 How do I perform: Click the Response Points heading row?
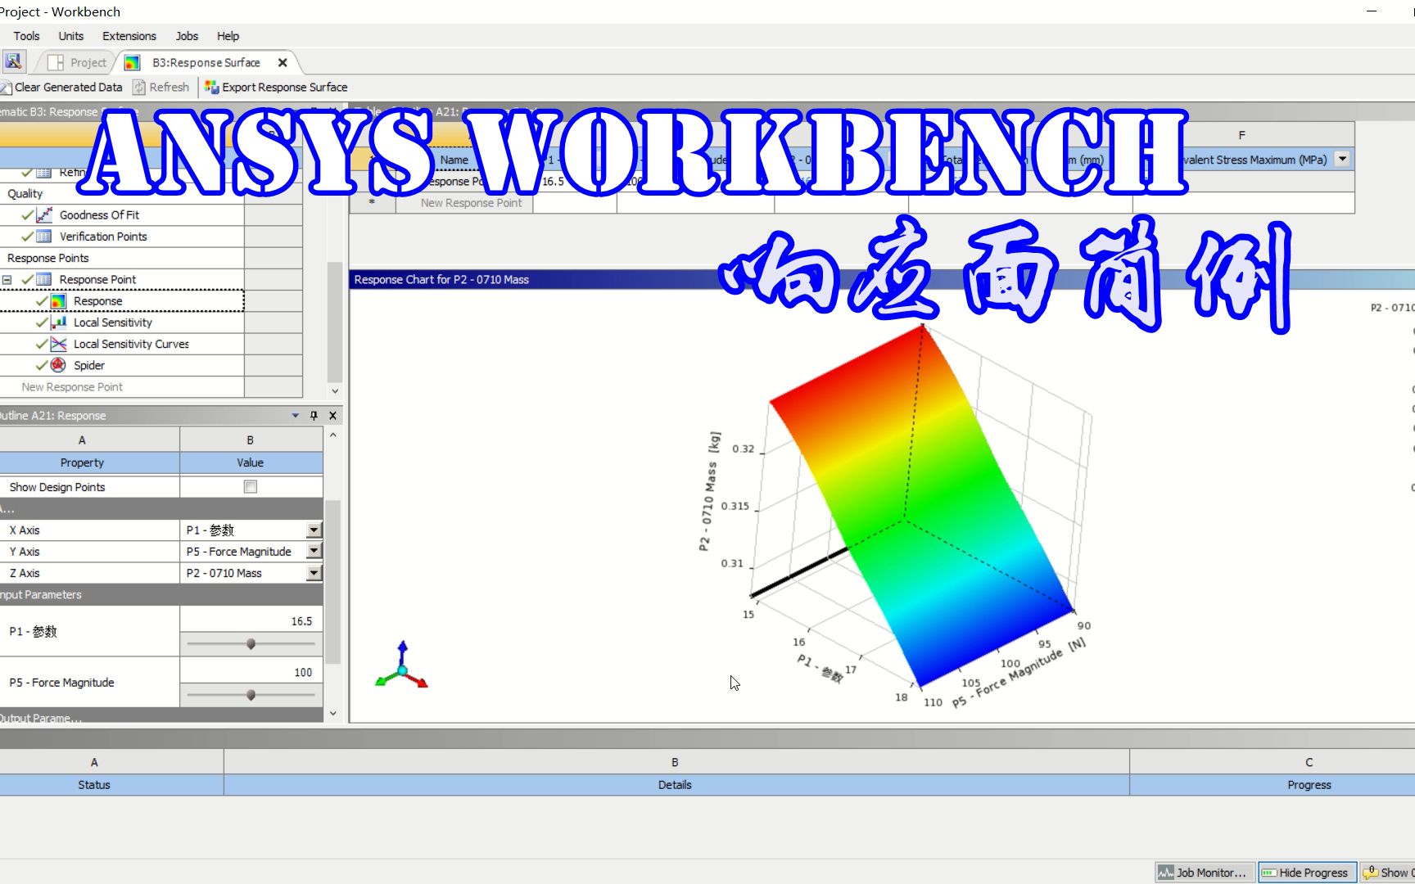pos(122,258)
